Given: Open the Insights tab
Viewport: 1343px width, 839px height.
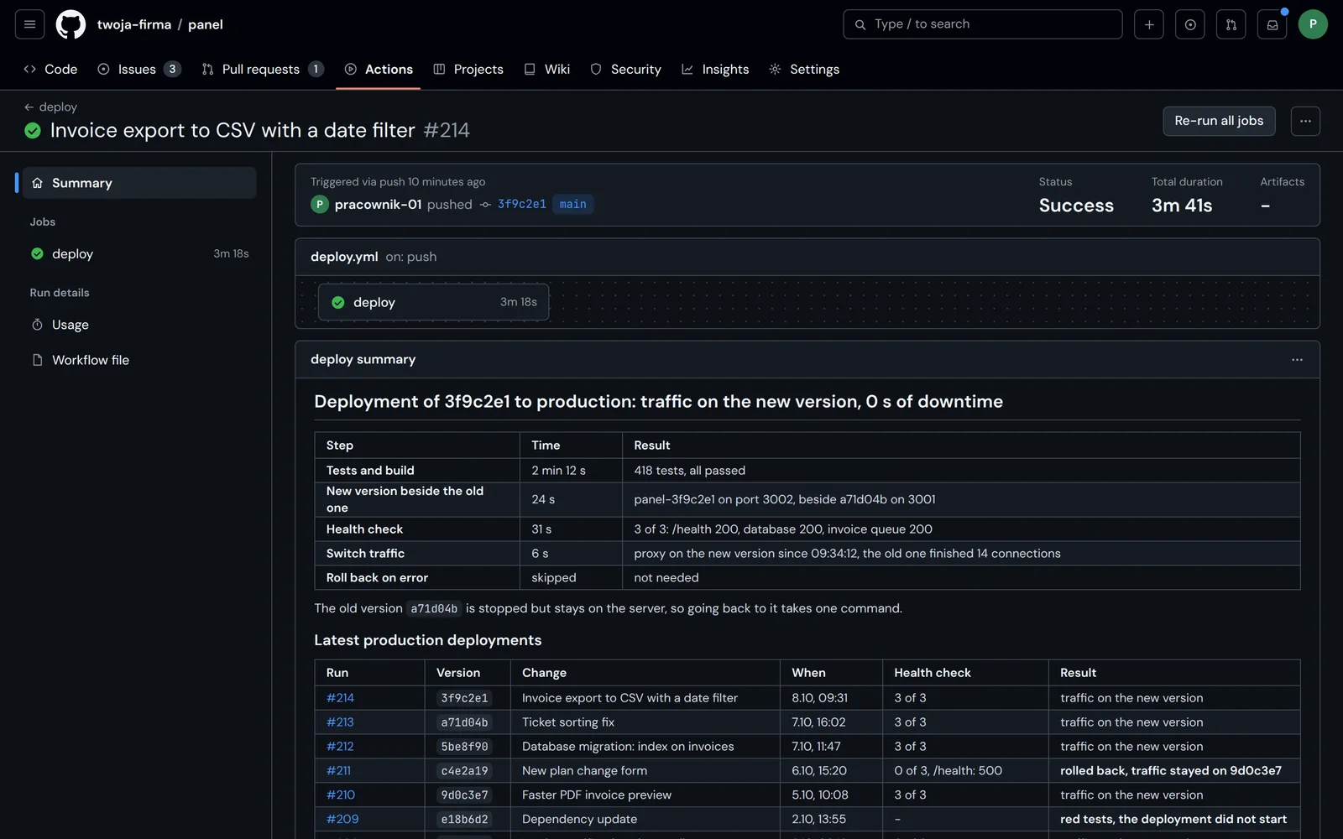Looking at the screenshot, I should (715, 69).
